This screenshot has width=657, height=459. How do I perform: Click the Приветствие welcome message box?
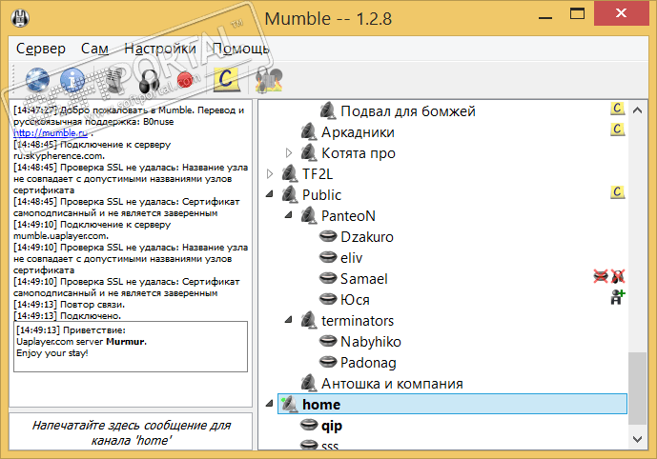[x=131, y=347]
